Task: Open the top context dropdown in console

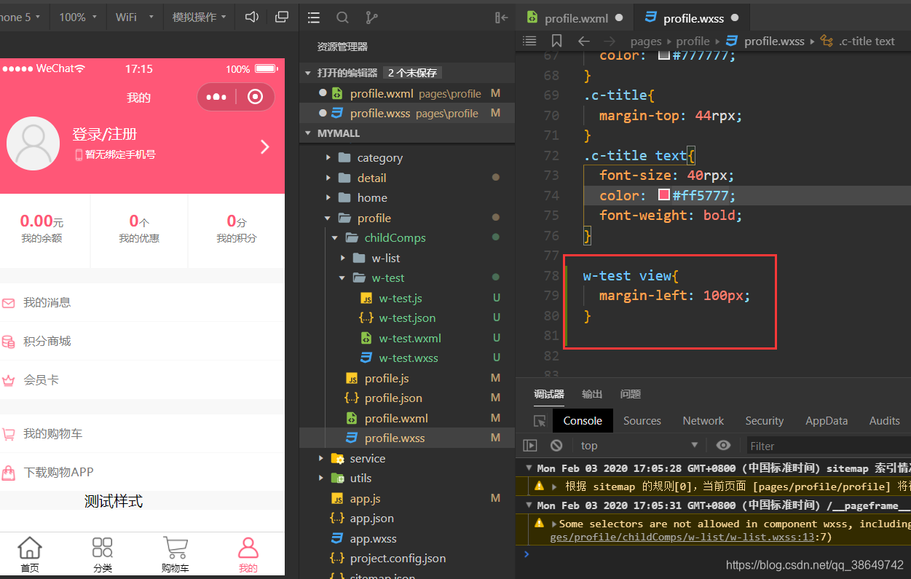Action: pos(639,445)
